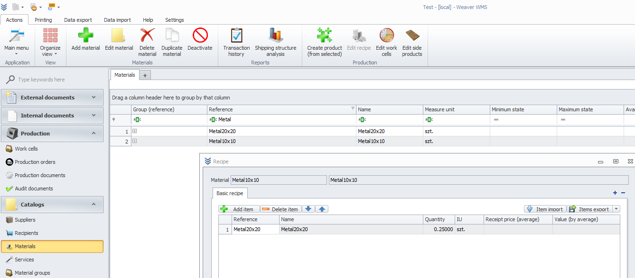Add a new recipe tab with plus
This screenshot has width=635, height=278.
pyautogui.click(x=615, y=193)
